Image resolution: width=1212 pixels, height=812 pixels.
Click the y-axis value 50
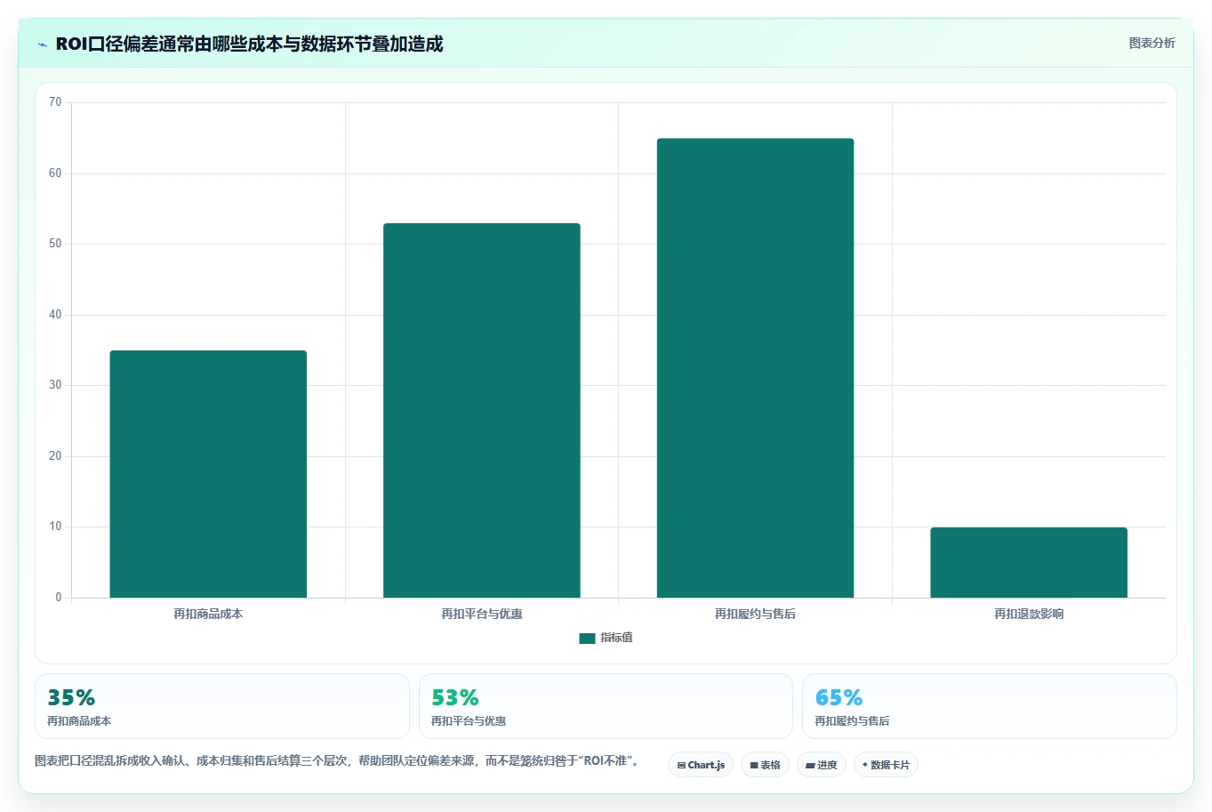point(55,244)
